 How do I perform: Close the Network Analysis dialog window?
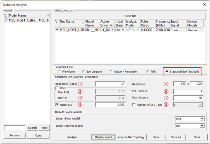[x=204, y=4]
